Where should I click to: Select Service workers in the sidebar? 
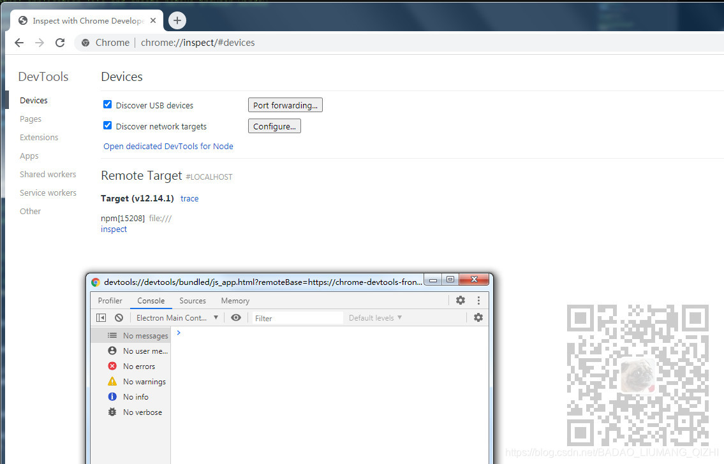point(48,192)
